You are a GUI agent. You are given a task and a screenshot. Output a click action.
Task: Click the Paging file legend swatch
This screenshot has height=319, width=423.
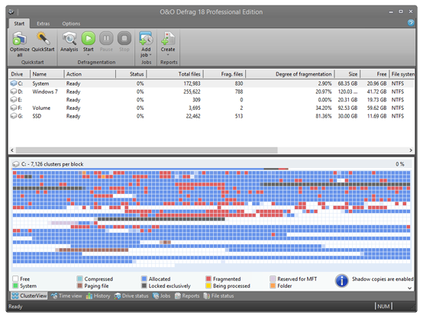click(x=79, y=285)
